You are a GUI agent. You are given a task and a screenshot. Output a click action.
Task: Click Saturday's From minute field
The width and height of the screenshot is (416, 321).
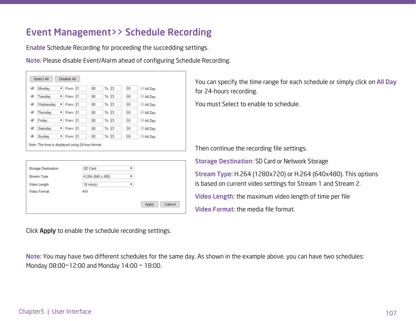pyautogui.click(x=97, y=128)
